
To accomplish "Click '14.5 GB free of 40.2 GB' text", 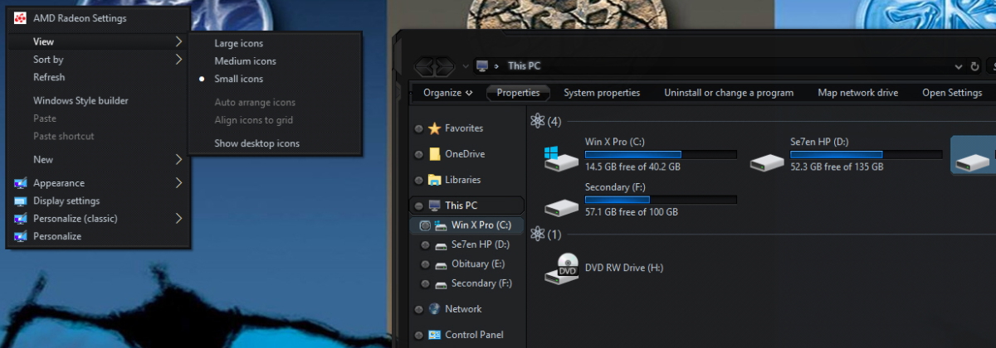I will pos(632,167).
